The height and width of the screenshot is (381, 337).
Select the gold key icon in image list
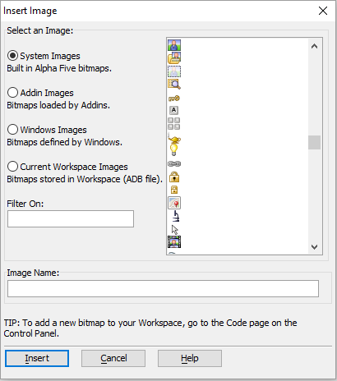pyautogui.click(x=174, y=99)
